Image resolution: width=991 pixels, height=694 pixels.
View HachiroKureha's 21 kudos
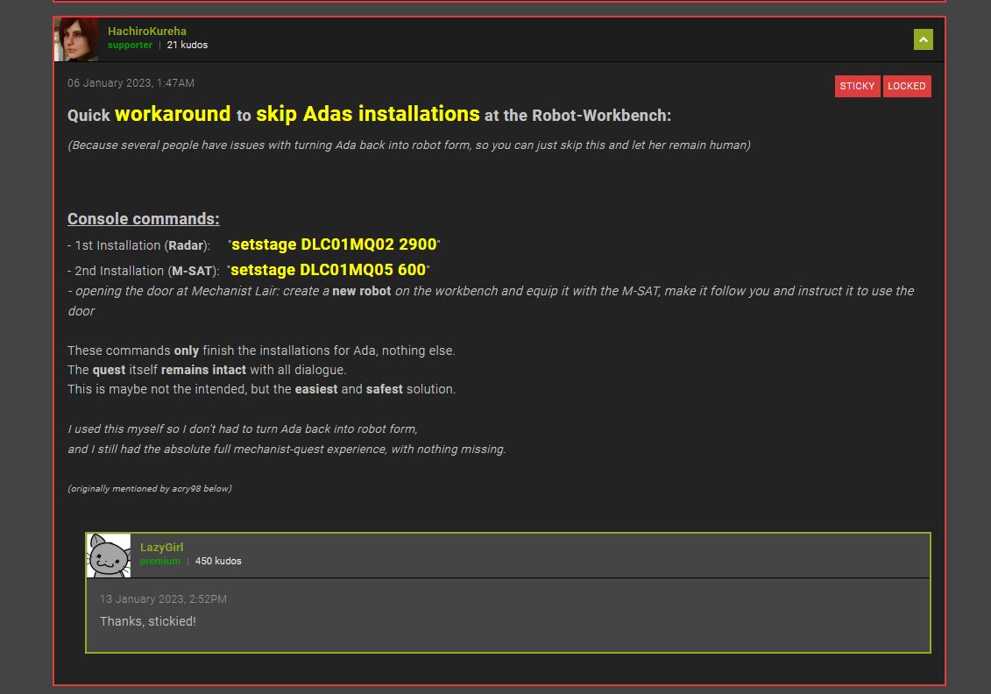[187, 45]
